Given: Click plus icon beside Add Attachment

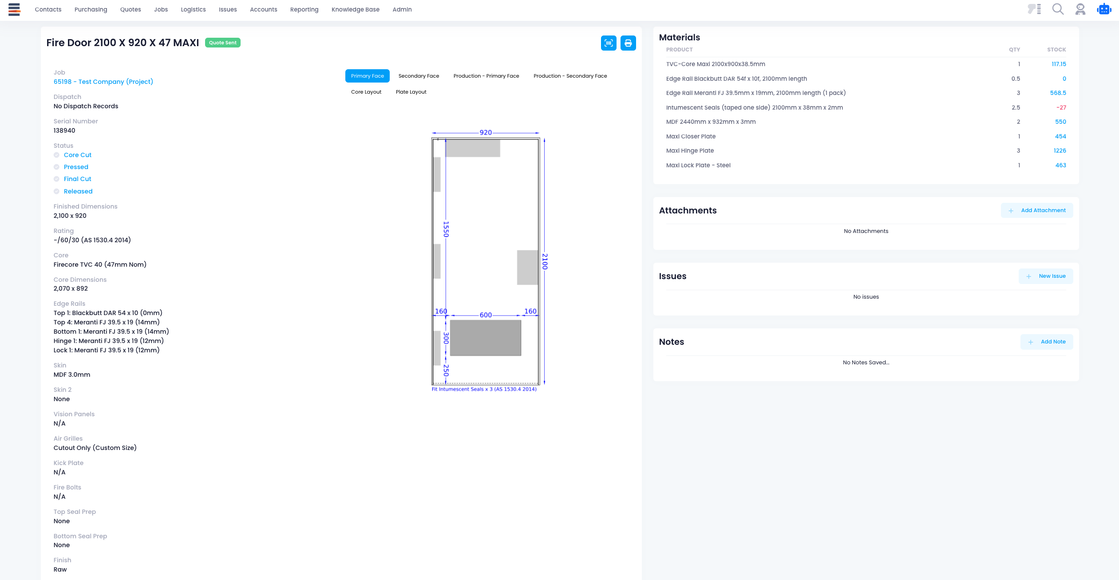Looking at the screenshot, I should (x=1011, y=211).
